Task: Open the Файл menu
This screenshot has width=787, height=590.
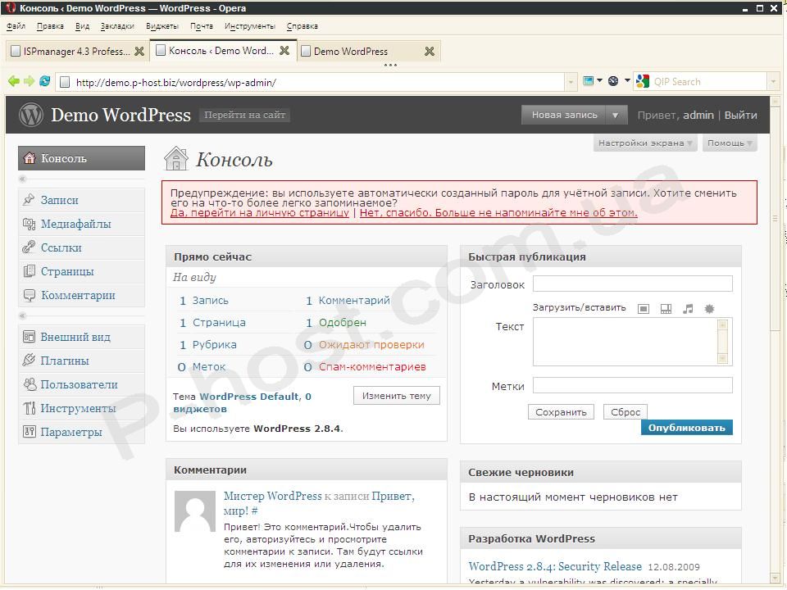Action: [x=16, y=26]
